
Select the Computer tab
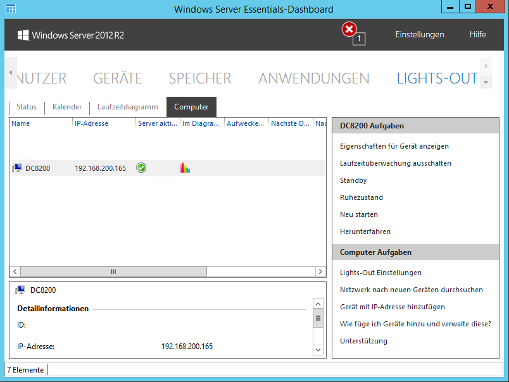click(x=191, y=107)
